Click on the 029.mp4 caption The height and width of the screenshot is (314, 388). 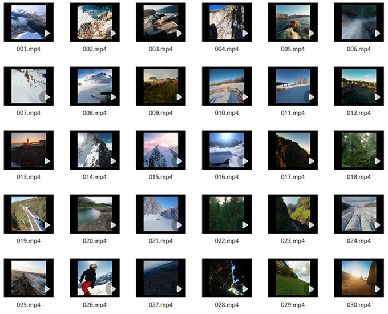point(293,305)
